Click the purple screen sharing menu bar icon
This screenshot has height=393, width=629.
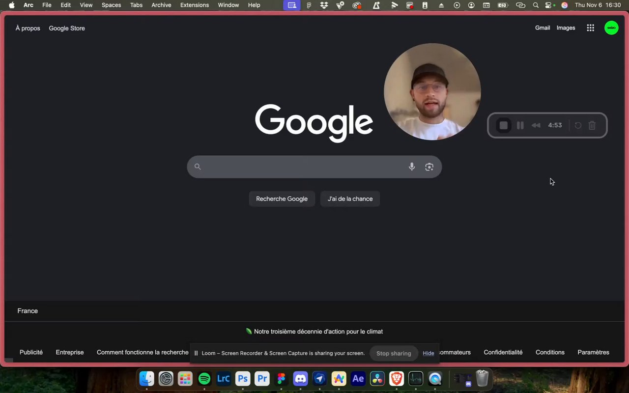coord(292,5)
